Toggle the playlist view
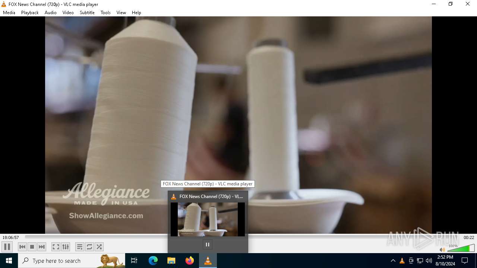Screen dimensions: 477x268 click(79, 247)
